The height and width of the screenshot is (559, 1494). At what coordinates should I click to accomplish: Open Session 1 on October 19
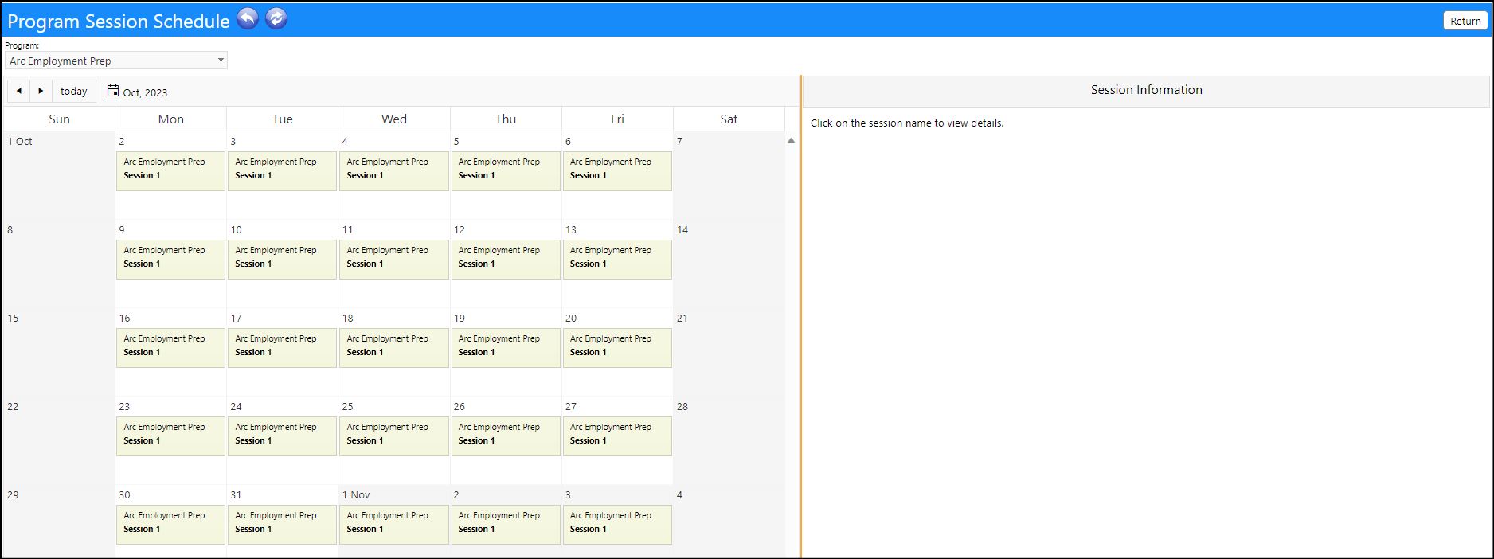point(506,348)
